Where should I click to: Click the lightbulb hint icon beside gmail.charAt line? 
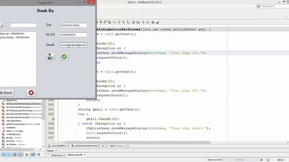pyautogui.click(x=53, y=119)
